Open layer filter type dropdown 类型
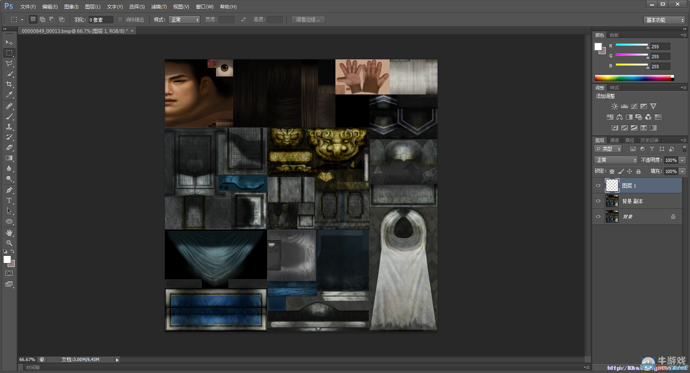 tap(608, 149)
